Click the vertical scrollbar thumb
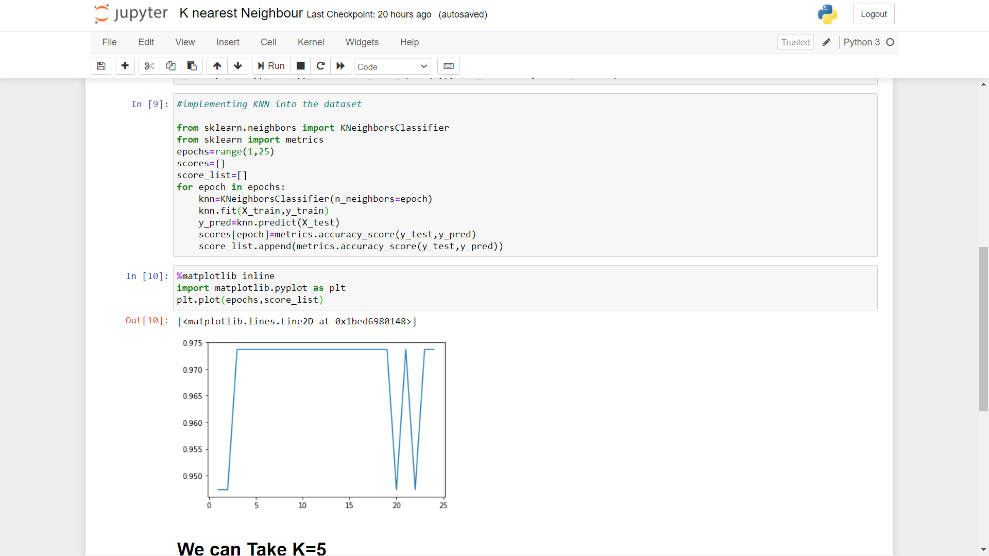The width and height of the screenshot is (989, 556). pyautogui.click(x=983, y=329)
